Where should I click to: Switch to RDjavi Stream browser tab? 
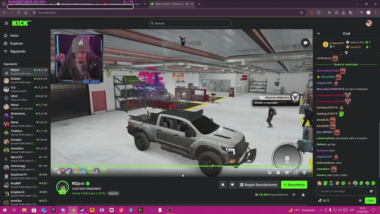coord(172,4)
